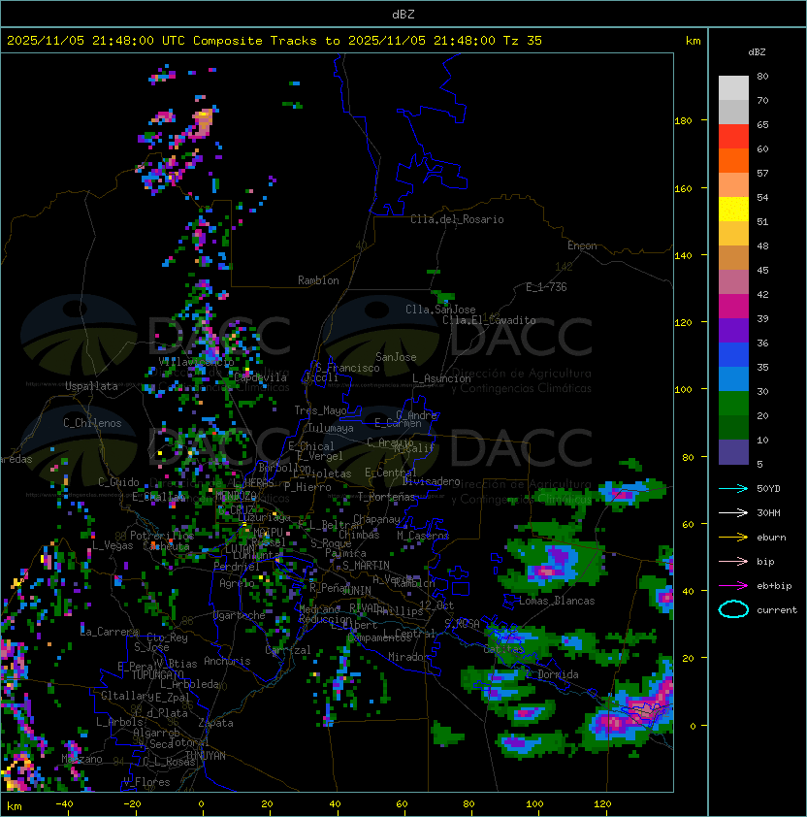
Task: Click the '140' tick on the vertical km axis
Action: [683, 255]
